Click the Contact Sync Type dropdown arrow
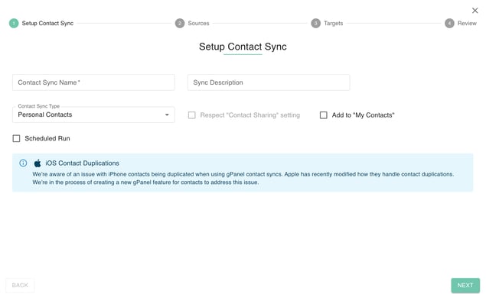The height and width of the screenshot is (294, 486). point(167,115)
